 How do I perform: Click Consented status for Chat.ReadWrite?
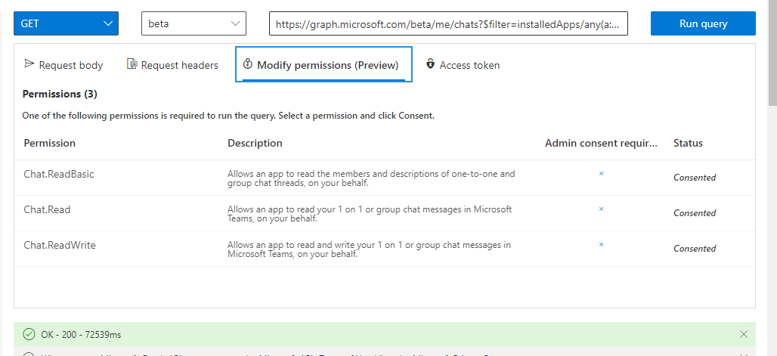pyautogui.click(x=695, y=249)
